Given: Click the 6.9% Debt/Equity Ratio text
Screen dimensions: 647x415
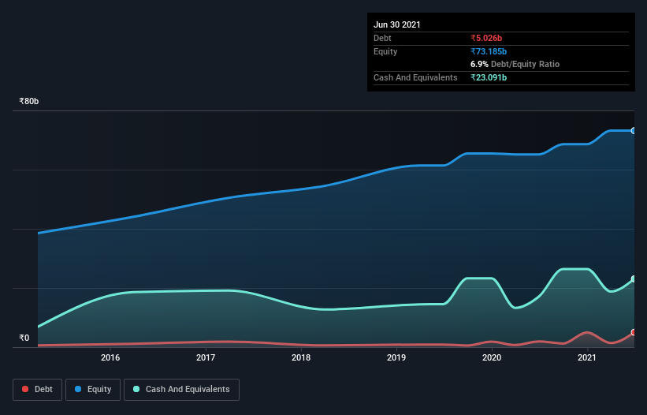Looking at the screenshot, I should coord(515,64).
